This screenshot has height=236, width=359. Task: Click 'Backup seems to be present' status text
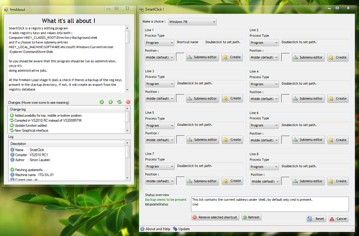point(166,200)
